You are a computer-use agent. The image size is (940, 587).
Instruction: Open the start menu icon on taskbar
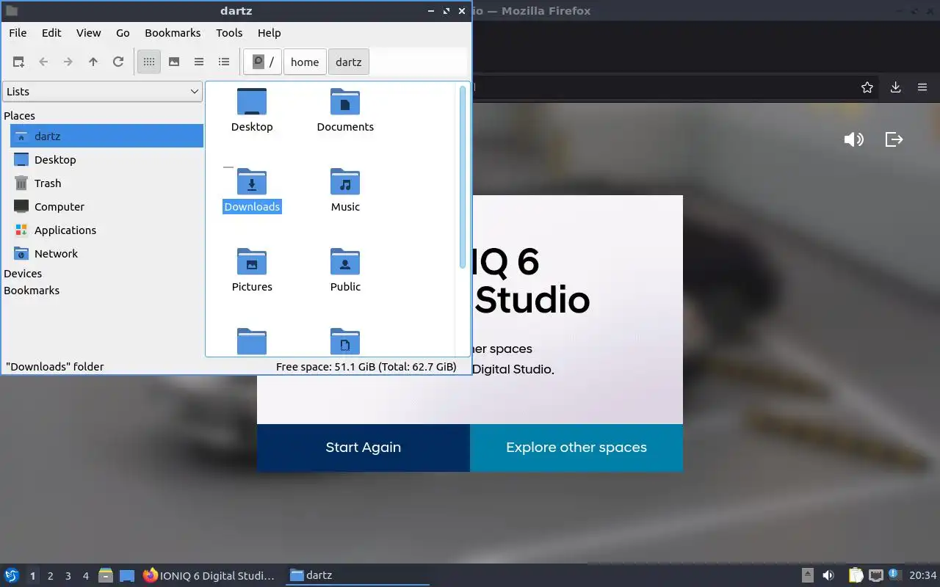pos(12,576)
